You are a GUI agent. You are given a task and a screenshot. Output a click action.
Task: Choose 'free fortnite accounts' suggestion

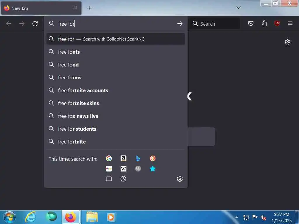click(x=116, y=90)
